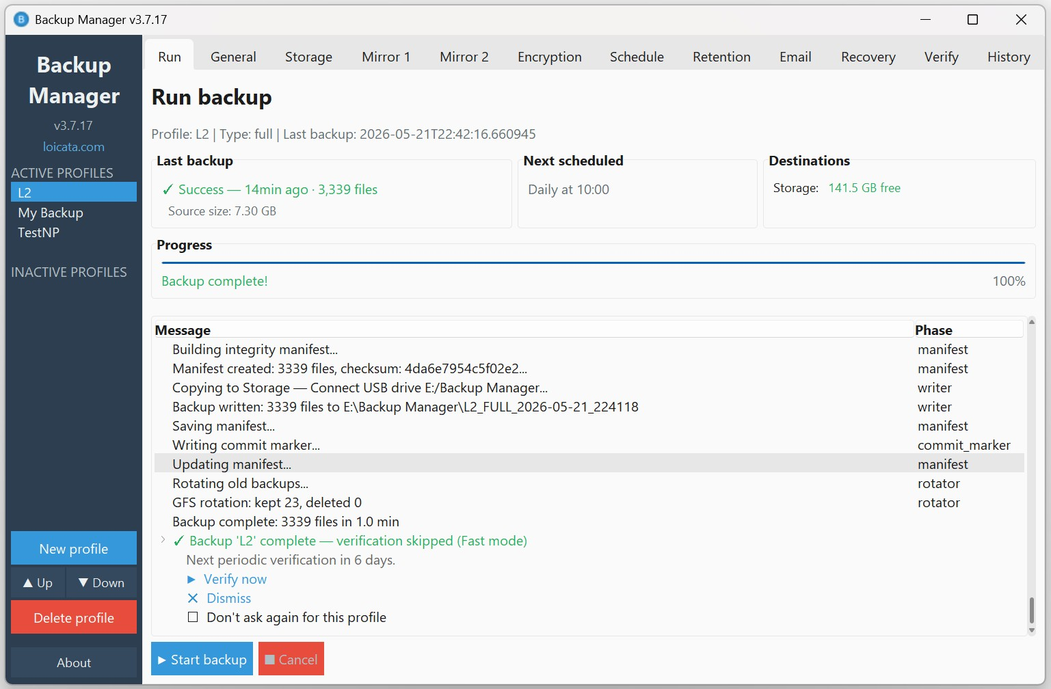
Task: Open the Schedule tab
Action: [x=637, y=57]
